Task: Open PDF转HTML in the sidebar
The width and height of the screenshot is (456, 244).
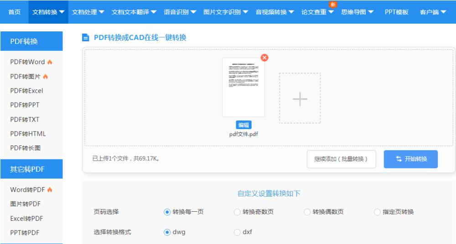Action: tap(28, 134)
